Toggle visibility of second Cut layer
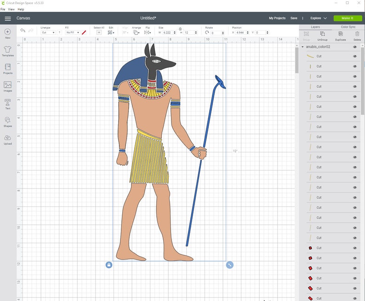The width and height of the screenshot is (365, 301). 355,67
